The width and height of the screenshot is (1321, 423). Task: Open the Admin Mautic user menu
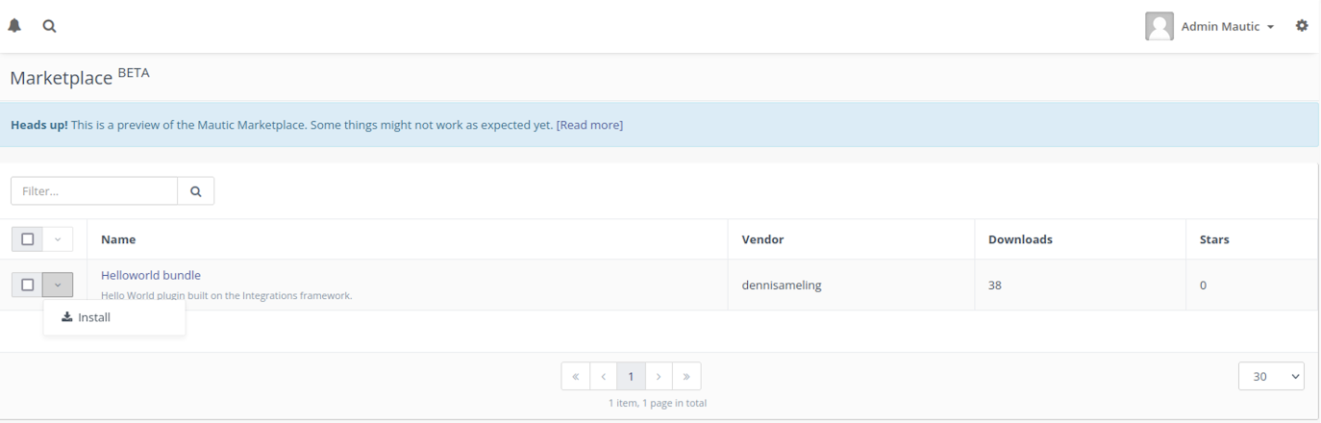click(1227, 27)
